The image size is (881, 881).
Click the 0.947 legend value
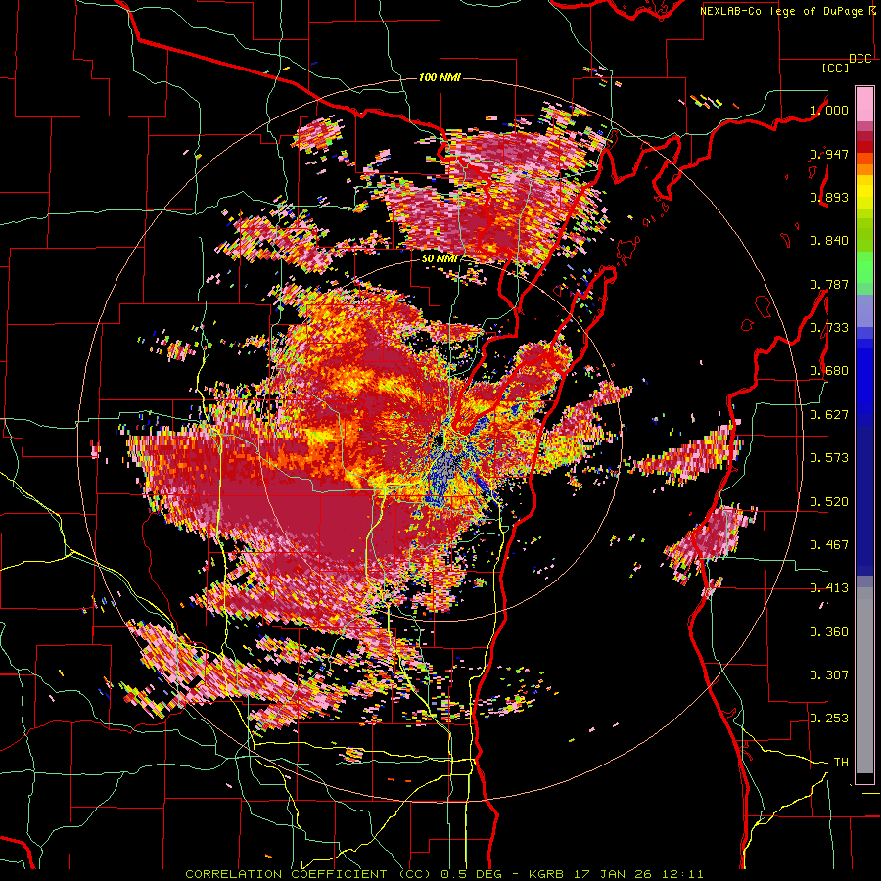[x=829, y=154]
